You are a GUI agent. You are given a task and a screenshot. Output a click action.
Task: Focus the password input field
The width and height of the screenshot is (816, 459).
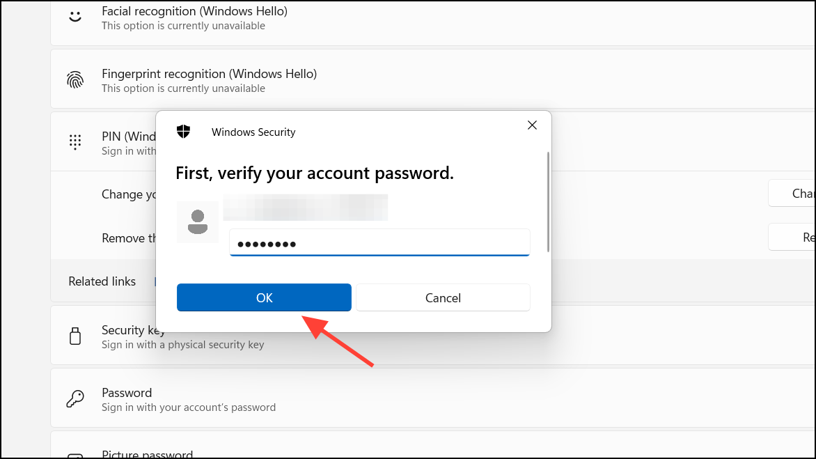click(379, 242)
